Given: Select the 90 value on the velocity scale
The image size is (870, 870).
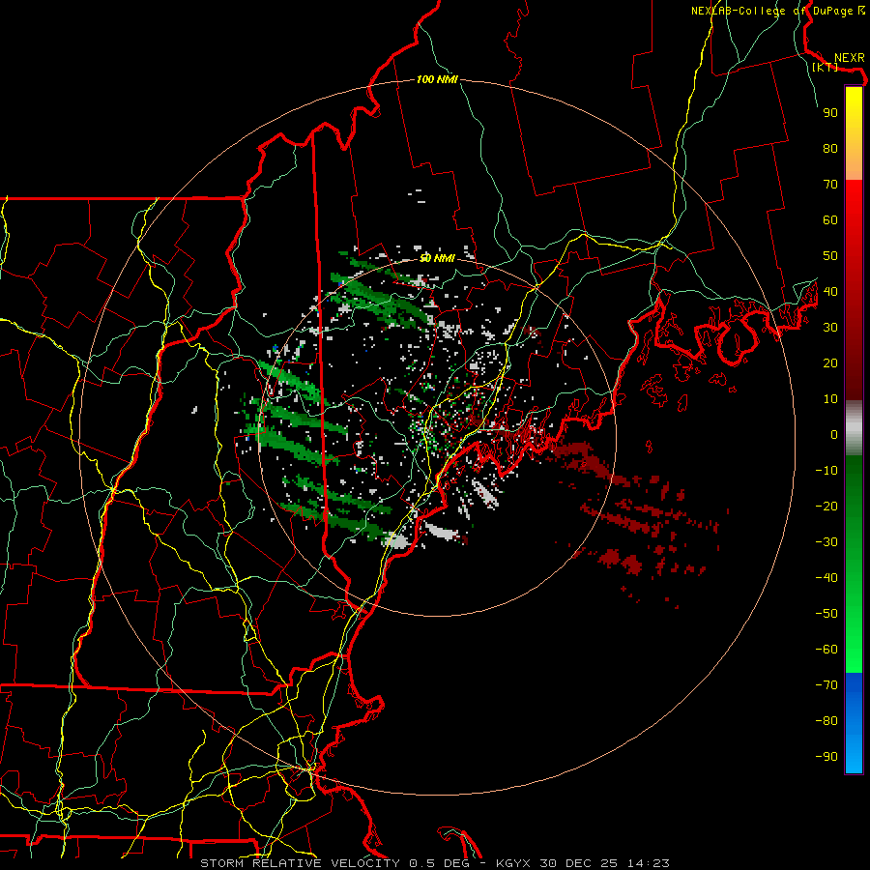Looking at the screenshot, I should pyautogui.click(x=830, y=113).
